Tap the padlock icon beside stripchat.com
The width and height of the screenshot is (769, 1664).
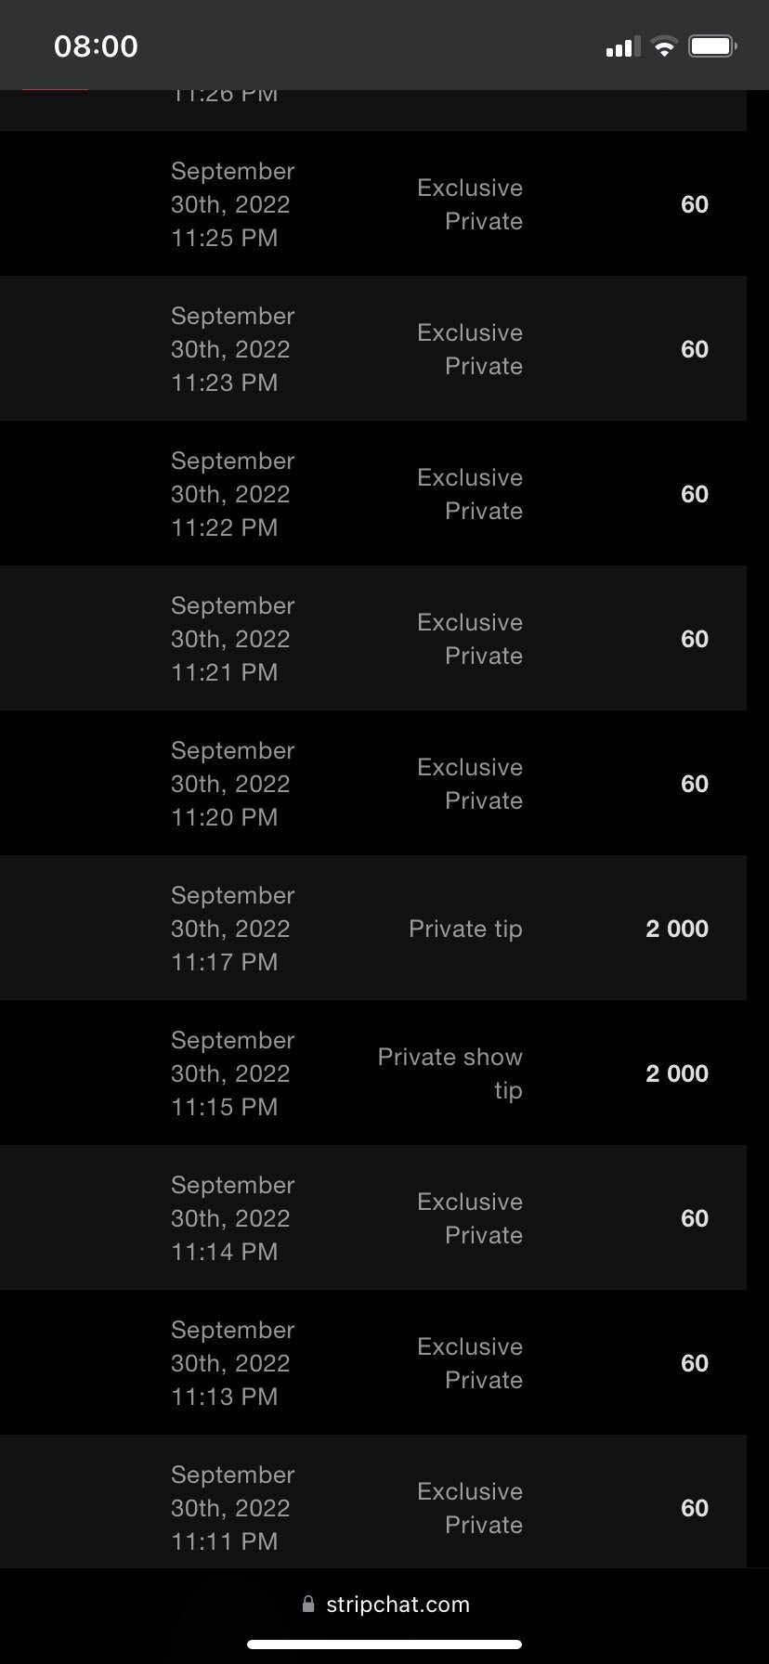point(308,1604)
